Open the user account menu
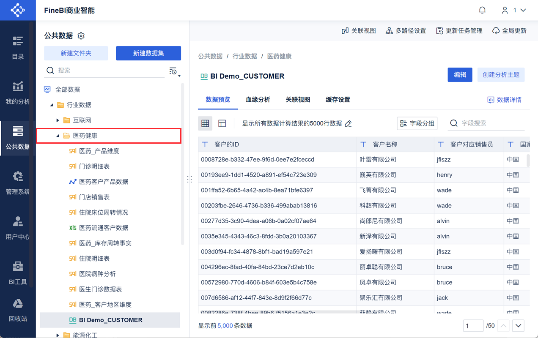The image size is (538, 338). 513,10
